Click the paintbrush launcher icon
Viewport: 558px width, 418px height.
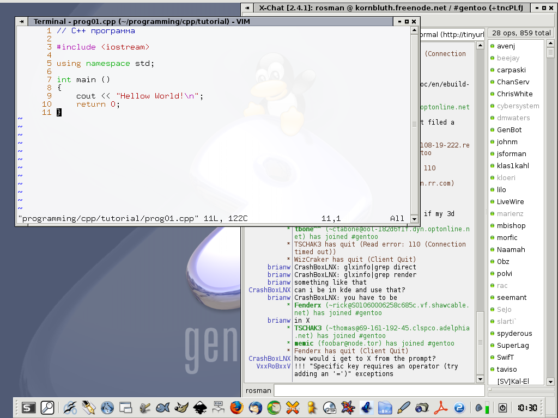pyautogui.click(x=404, y=408)
